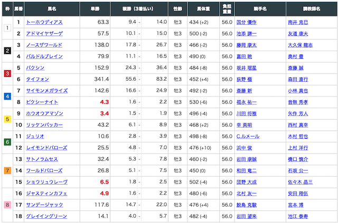338x223 pixels.
Task: Select body weight 476 (+10)
Action: tap(200, 148)
